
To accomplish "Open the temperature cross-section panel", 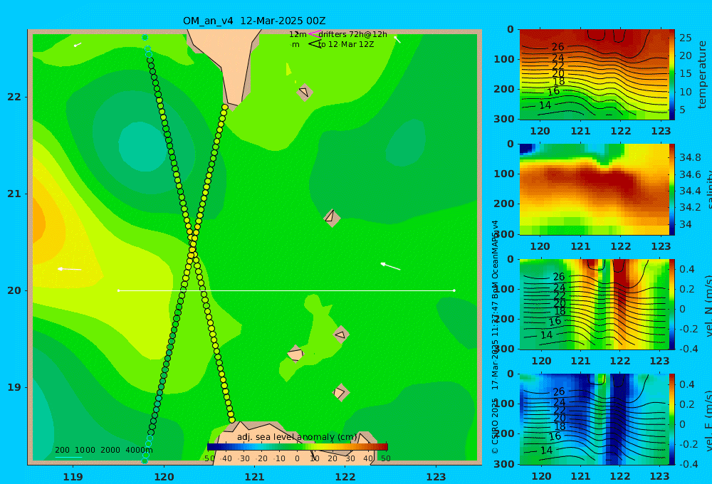I will pos(594,75).
